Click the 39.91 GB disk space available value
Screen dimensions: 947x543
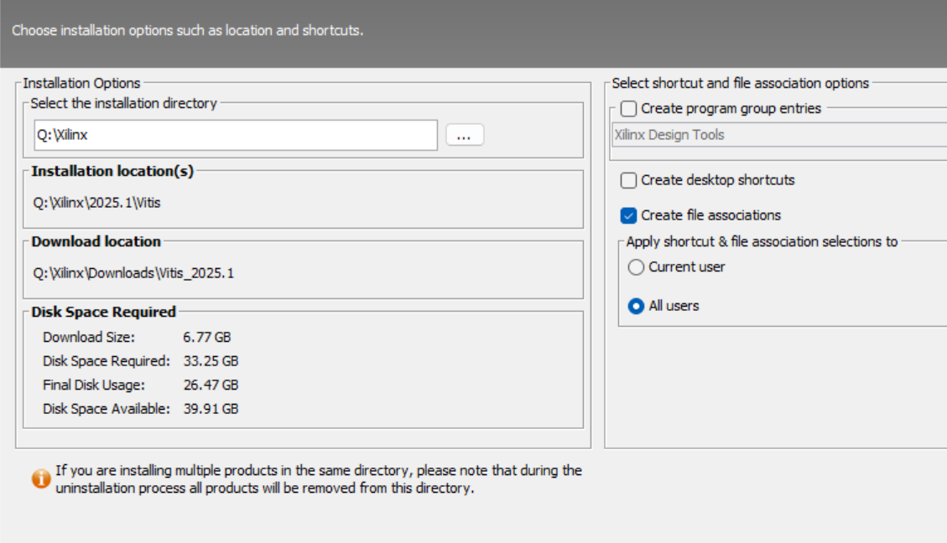[211, 409]
